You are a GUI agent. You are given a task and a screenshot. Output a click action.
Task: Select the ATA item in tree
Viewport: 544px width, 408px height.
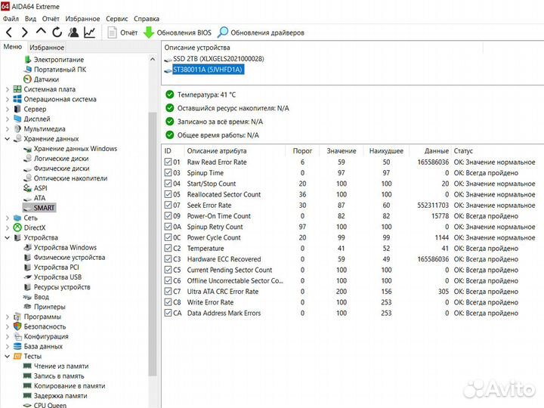(x=39, y=198)
